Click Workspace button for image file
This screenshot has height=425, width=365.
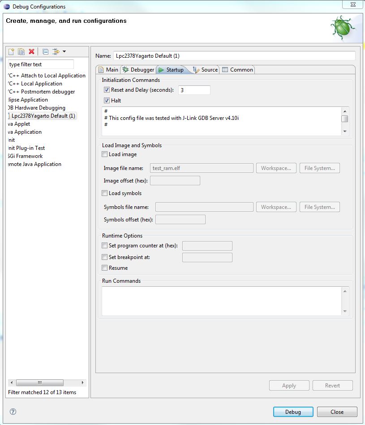click(x=276, y=168)
